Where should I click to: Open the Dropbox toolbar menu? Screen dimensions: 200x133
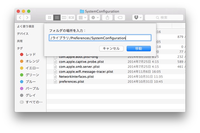click(x=138, y=18)
